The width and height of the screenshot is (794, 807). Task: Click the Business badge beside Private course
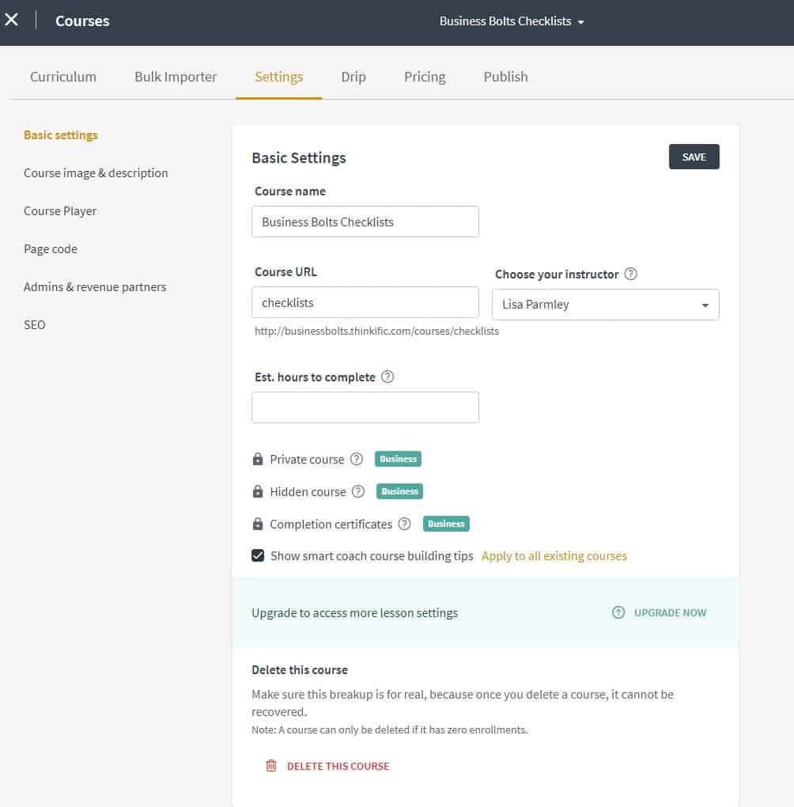[398, 459]
